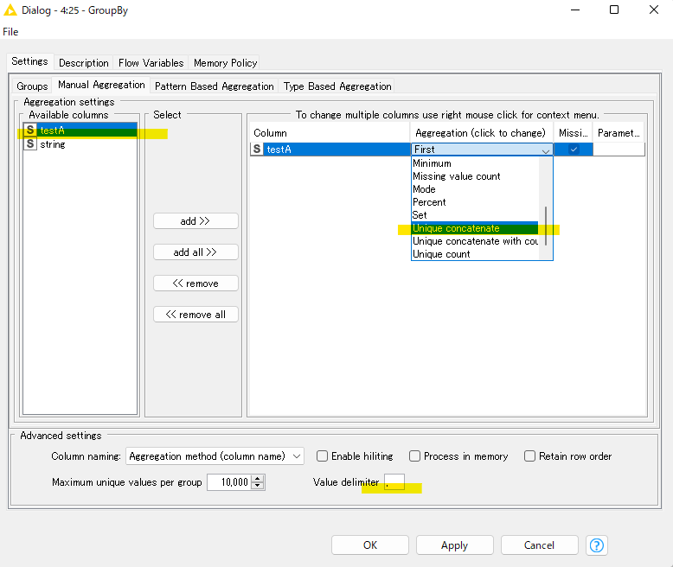Click the << remove all button

coord(195,315)
